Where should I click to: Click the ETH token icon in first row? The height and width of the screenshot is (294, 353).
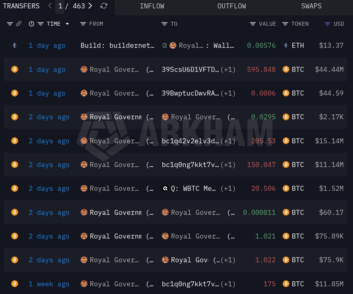tap(286, 46)
